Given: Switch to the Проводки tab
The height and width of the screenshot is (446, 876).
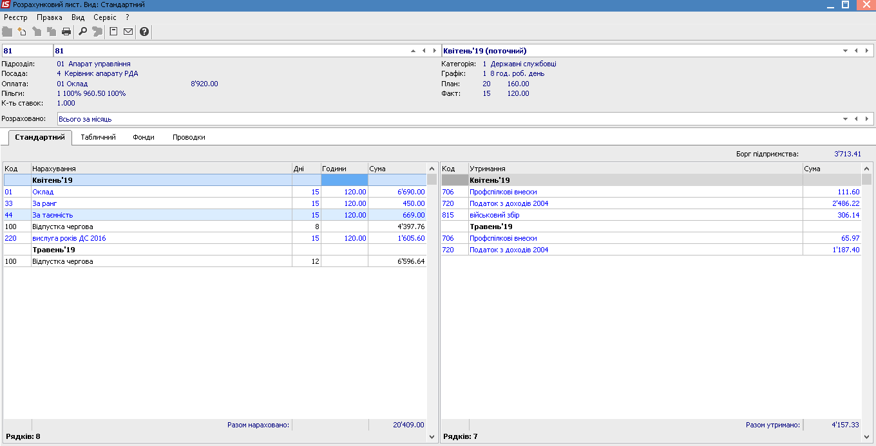Looking at the screenshot, I should coord(189,137).
